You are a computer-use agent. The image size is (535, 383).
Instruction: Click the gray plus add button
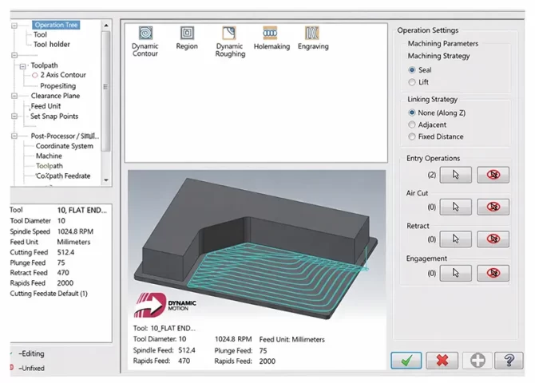pyautogui.click(x=478, y=361)
